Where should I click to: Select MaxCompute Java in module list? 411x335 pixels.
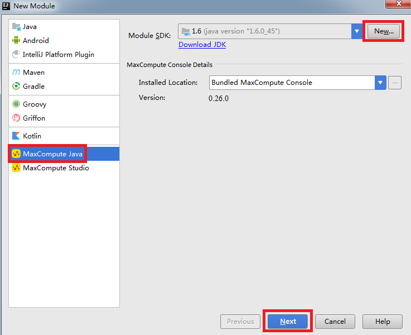coord(52,154)
